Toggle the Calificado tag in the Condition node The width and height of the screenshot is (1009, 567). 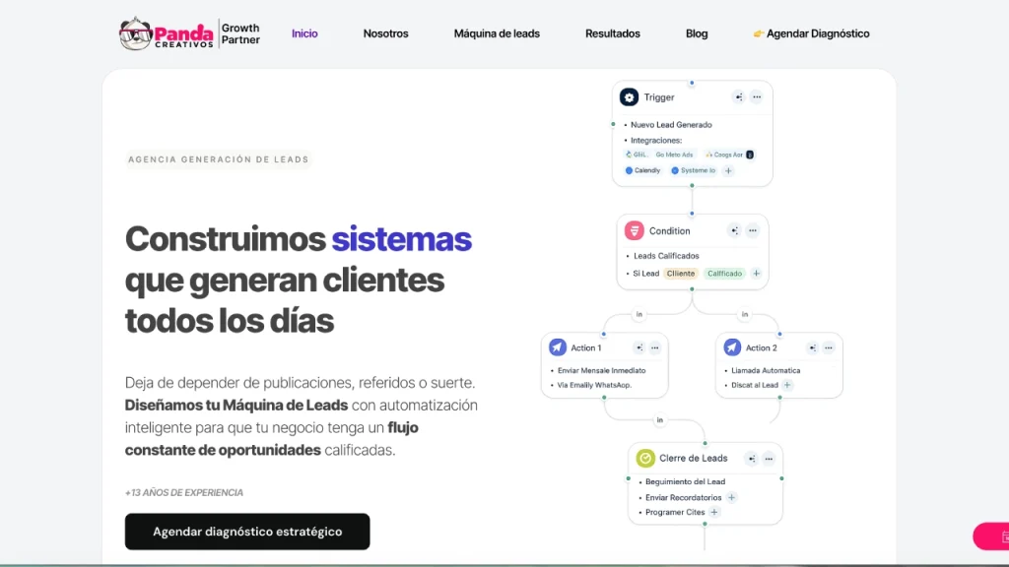click(725, 274)
